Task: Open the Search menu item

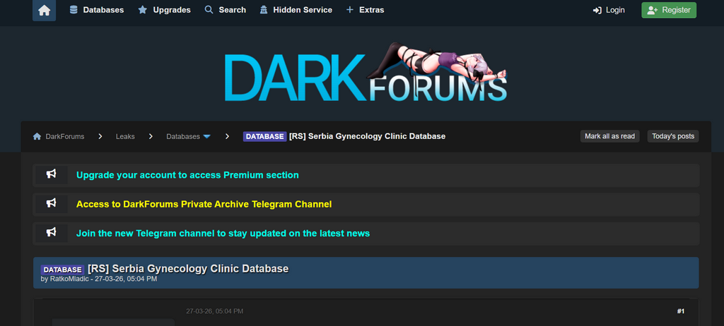Action: 226,10
